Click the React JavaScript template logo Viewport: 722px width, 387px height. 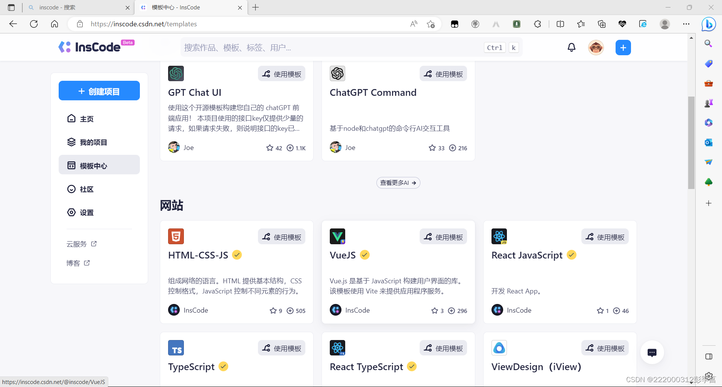point(499,236)
